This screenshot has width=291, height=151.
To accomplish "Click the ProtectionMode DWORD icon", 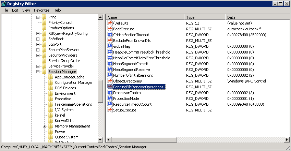I will pyautogui.click(x=110, y=99).
